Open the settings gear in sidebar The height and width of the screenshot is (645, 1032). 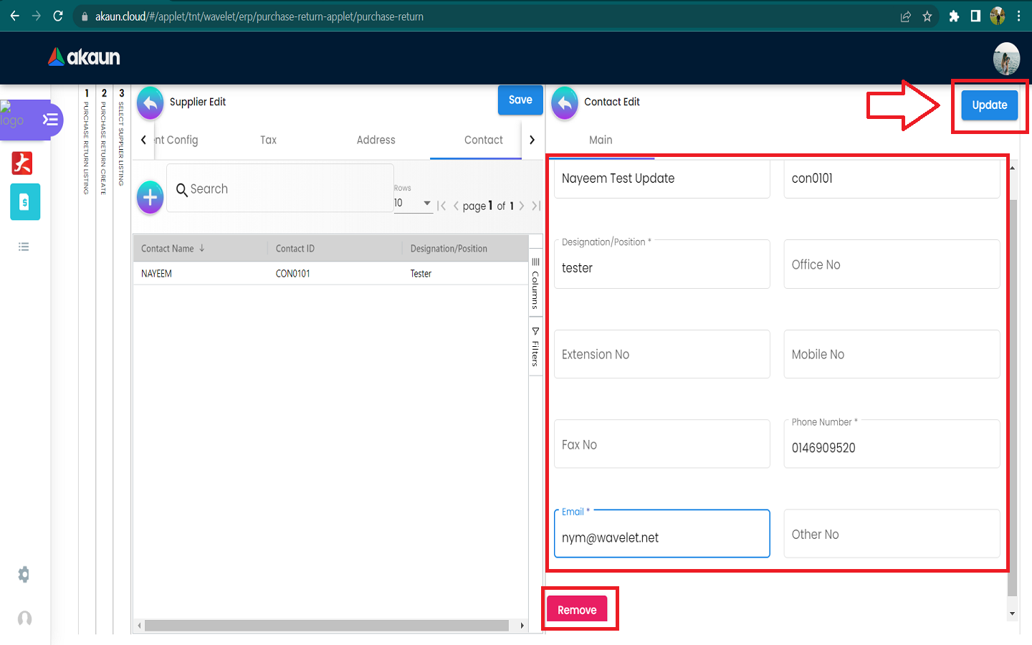24,574
